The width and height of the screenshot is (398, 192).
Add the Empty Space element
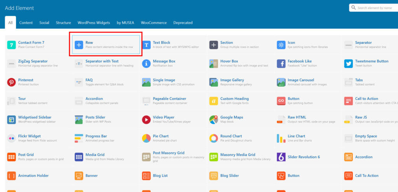coord(370,138)
